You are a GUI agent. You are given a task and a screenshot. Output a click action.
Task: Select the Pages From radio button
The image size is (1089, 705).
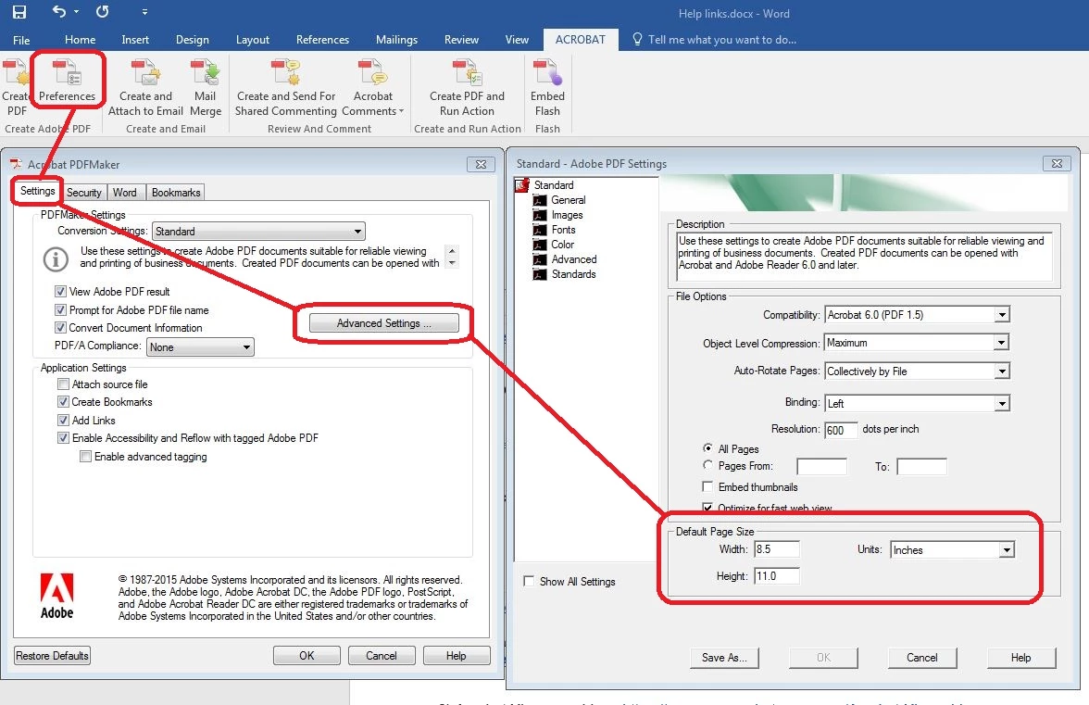(707, 465)
